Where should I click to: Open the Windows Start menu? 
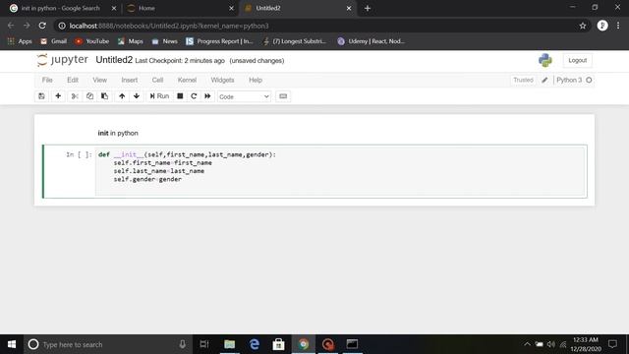pyautogui.click(x=12, y=344)
